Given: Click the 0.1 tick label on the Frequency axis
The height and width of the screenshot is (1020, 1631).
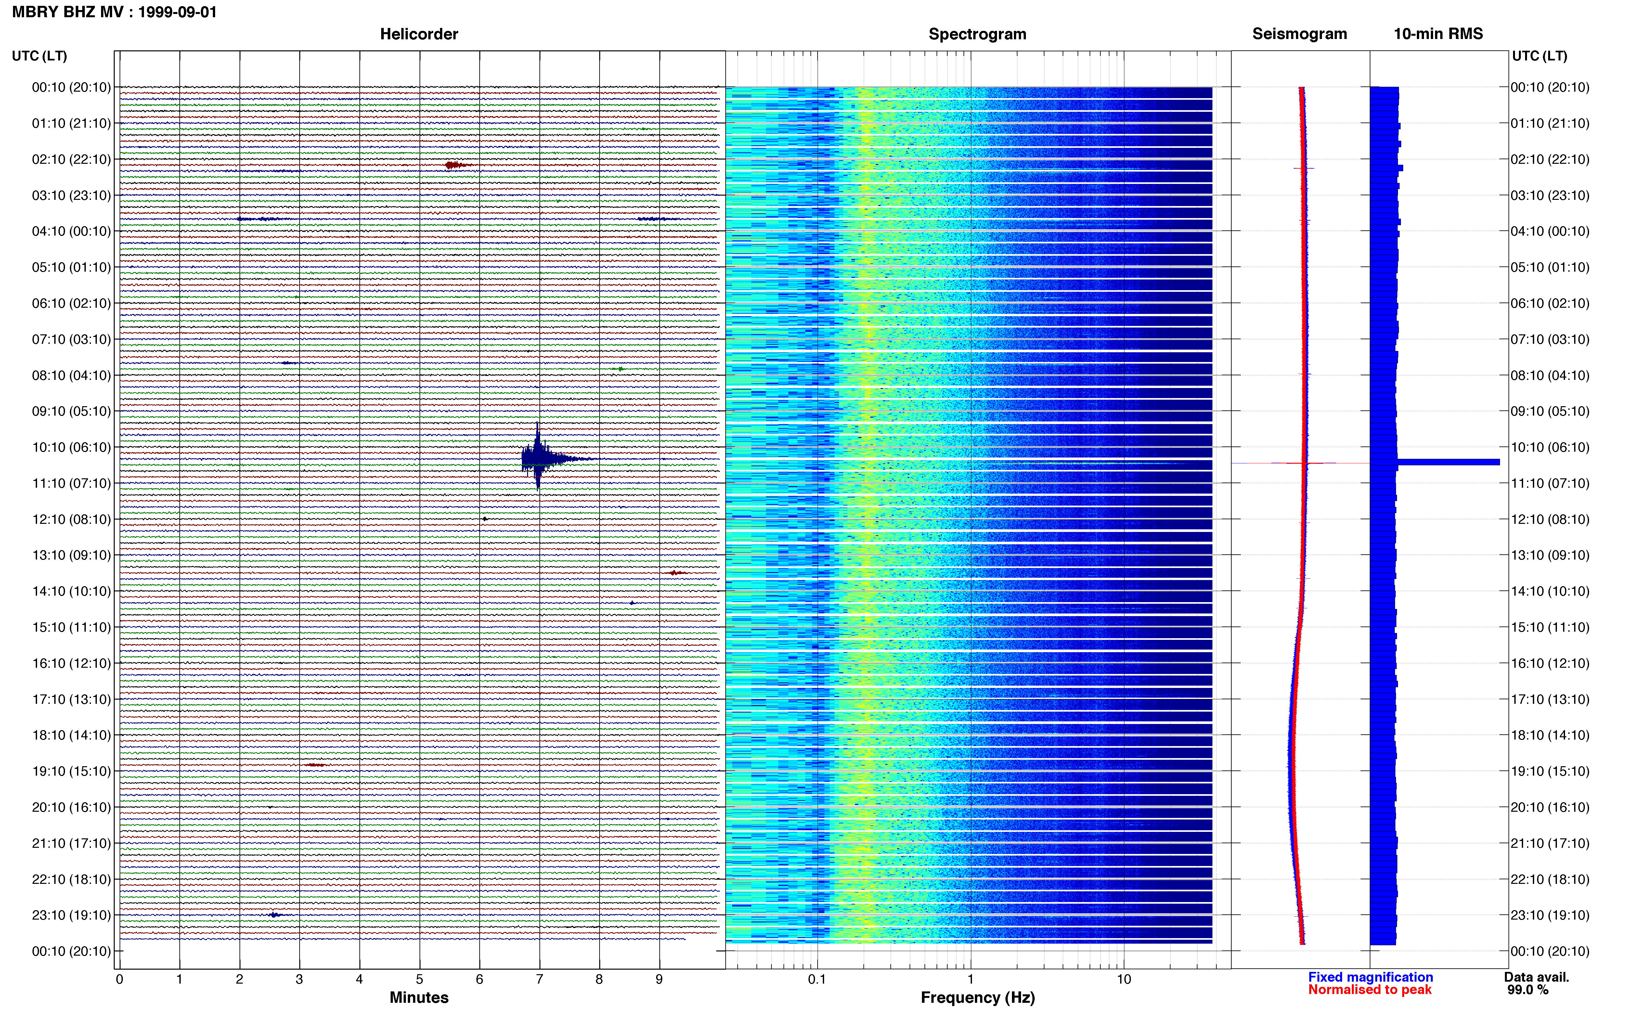Looking at the screenshot, I should click(x=817, y=979).
